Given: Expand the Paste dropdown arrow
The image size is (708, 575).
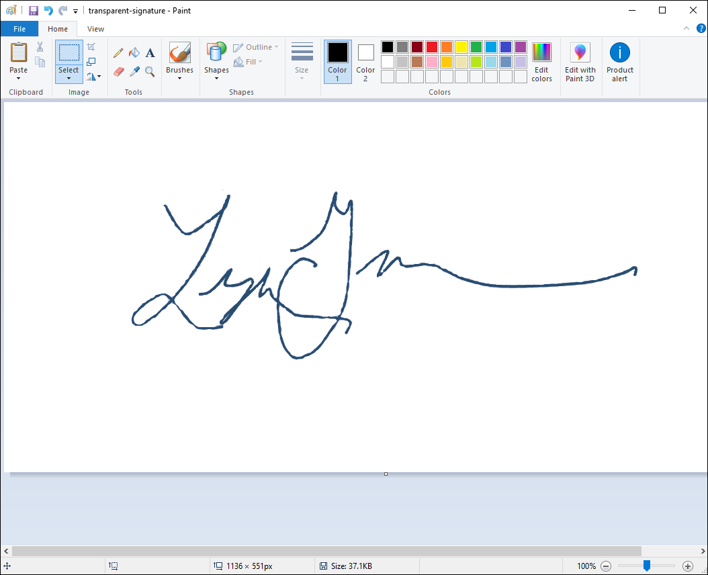Looking at the screenshot, I should 19,79.
